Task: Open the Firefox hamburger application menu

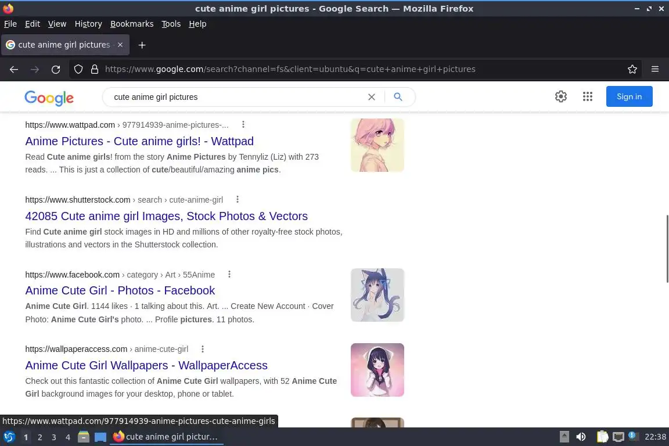Action: [x=655, y=69]
